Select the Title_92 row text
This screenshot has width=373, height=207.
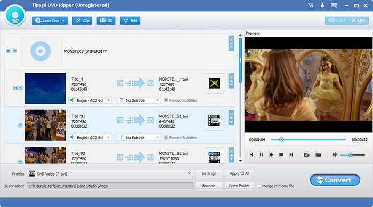[78, 153]
